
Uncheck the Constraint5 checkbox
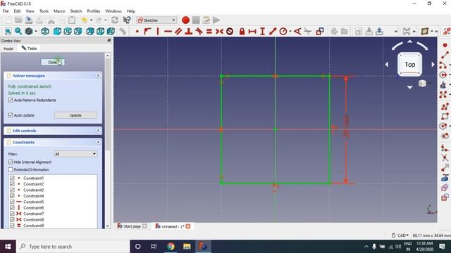pos(12,202)
